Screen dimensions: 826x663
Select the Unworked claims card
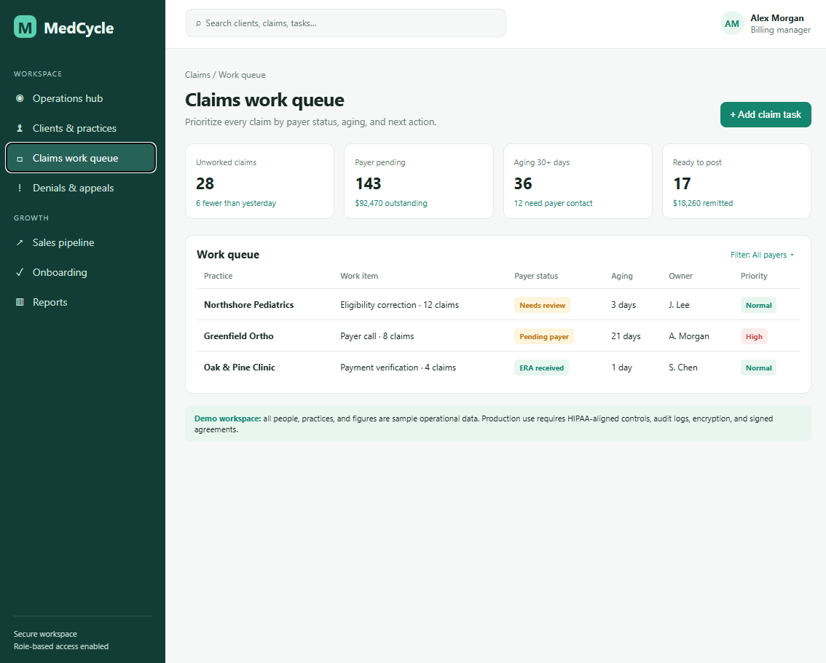[260, 181]
